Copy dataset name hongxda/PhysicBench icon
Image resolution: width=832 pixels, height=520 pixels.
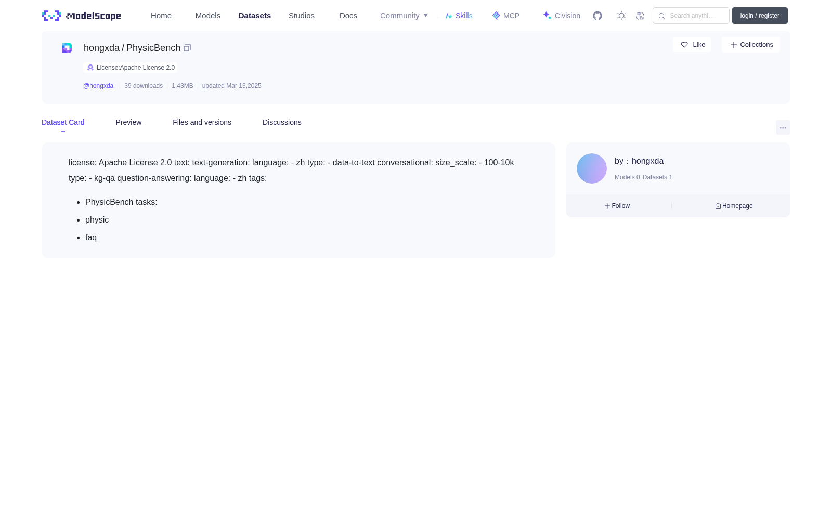(187, 48)
